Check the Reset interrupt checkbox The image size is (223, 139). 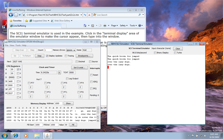[x=91, y=75]
